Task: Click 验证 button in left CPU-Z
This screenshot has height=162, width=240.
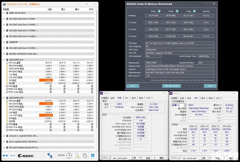Action: point(148,158)
